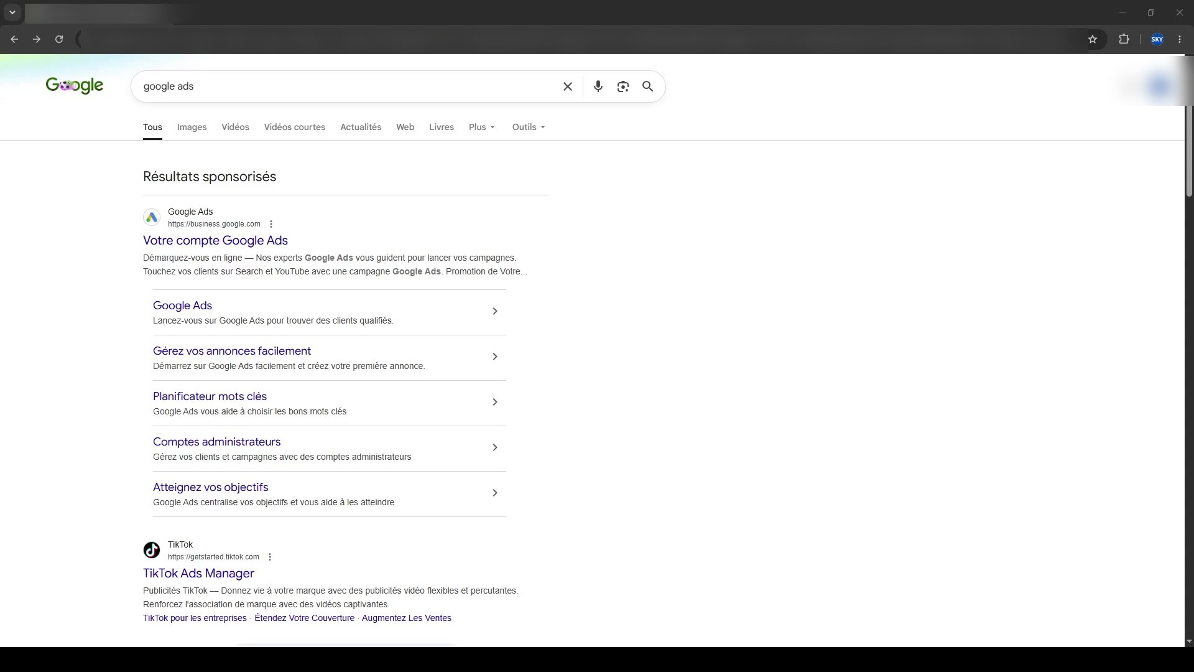
Task: Clear the search box with the X icon
Action: (x=567, y=86)
